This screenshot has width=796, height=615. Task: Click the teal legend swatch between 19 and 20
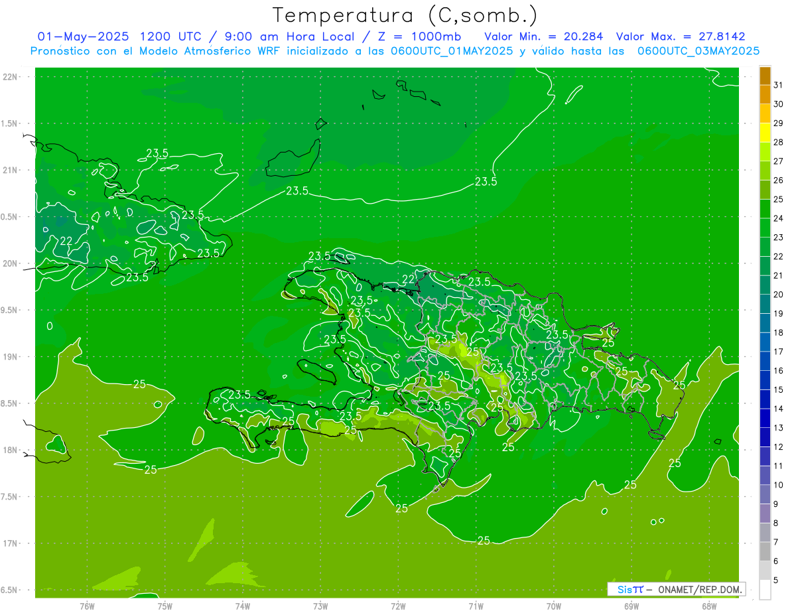765,304
